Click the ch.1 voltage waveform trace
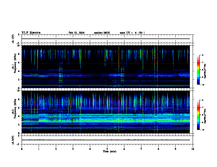This screenshot has width=217, height=167. pos(105,39)
